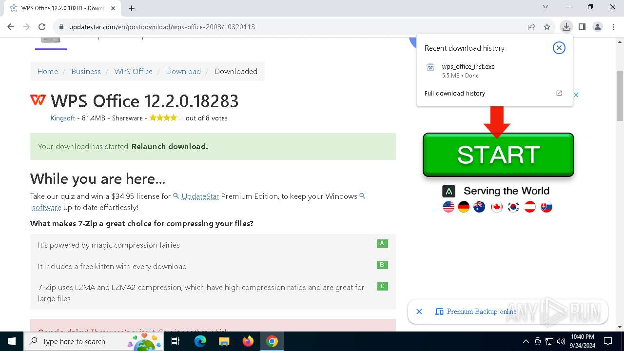Go to Business breadcrumb
Screen dimensions: 624x351
coord(86,71)
